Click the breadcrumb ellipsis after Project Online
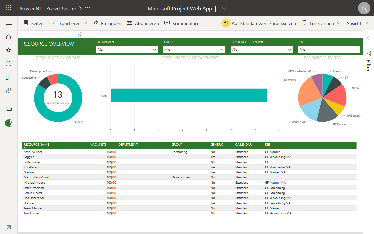This screenshot has height=234, width=374. pyautogui.click(x=87, y=8)
